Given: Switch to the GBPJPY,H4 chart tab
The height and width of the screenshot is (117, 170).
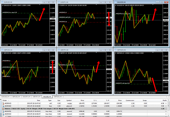Looking at the screenshot, I should click(36, 97).
